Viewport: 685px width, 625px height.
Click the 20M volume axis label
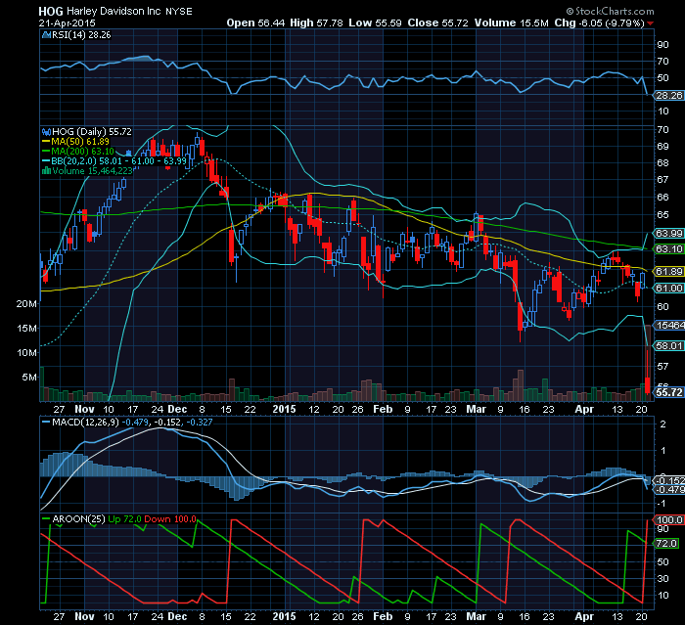point(26,304)
